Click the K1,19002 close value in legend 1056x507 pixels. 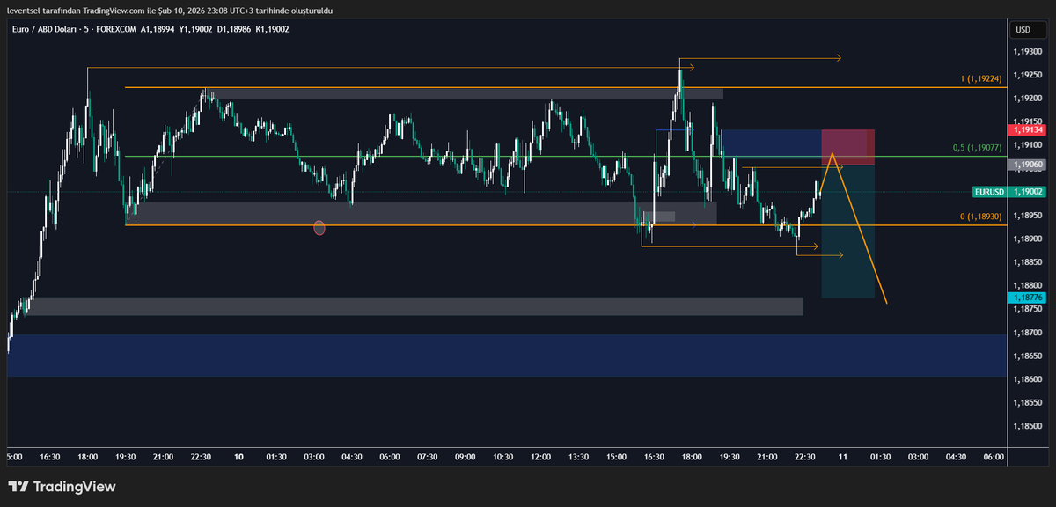tap(272, 29)
